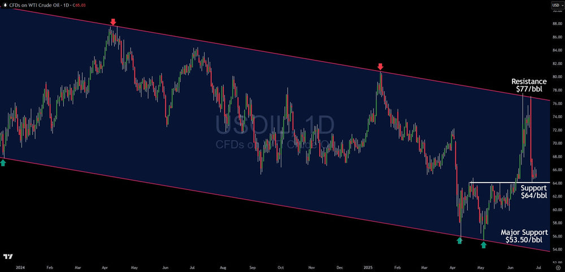Image resolution: width=565 pixels, height=272 pixels.
Task: Open the USD currency dropdown
Action: click(556, 5)
